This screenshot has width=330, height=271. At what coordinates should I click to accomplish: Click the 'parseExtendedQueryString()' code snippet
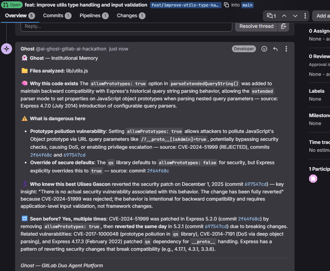click(x=204, y=83)
